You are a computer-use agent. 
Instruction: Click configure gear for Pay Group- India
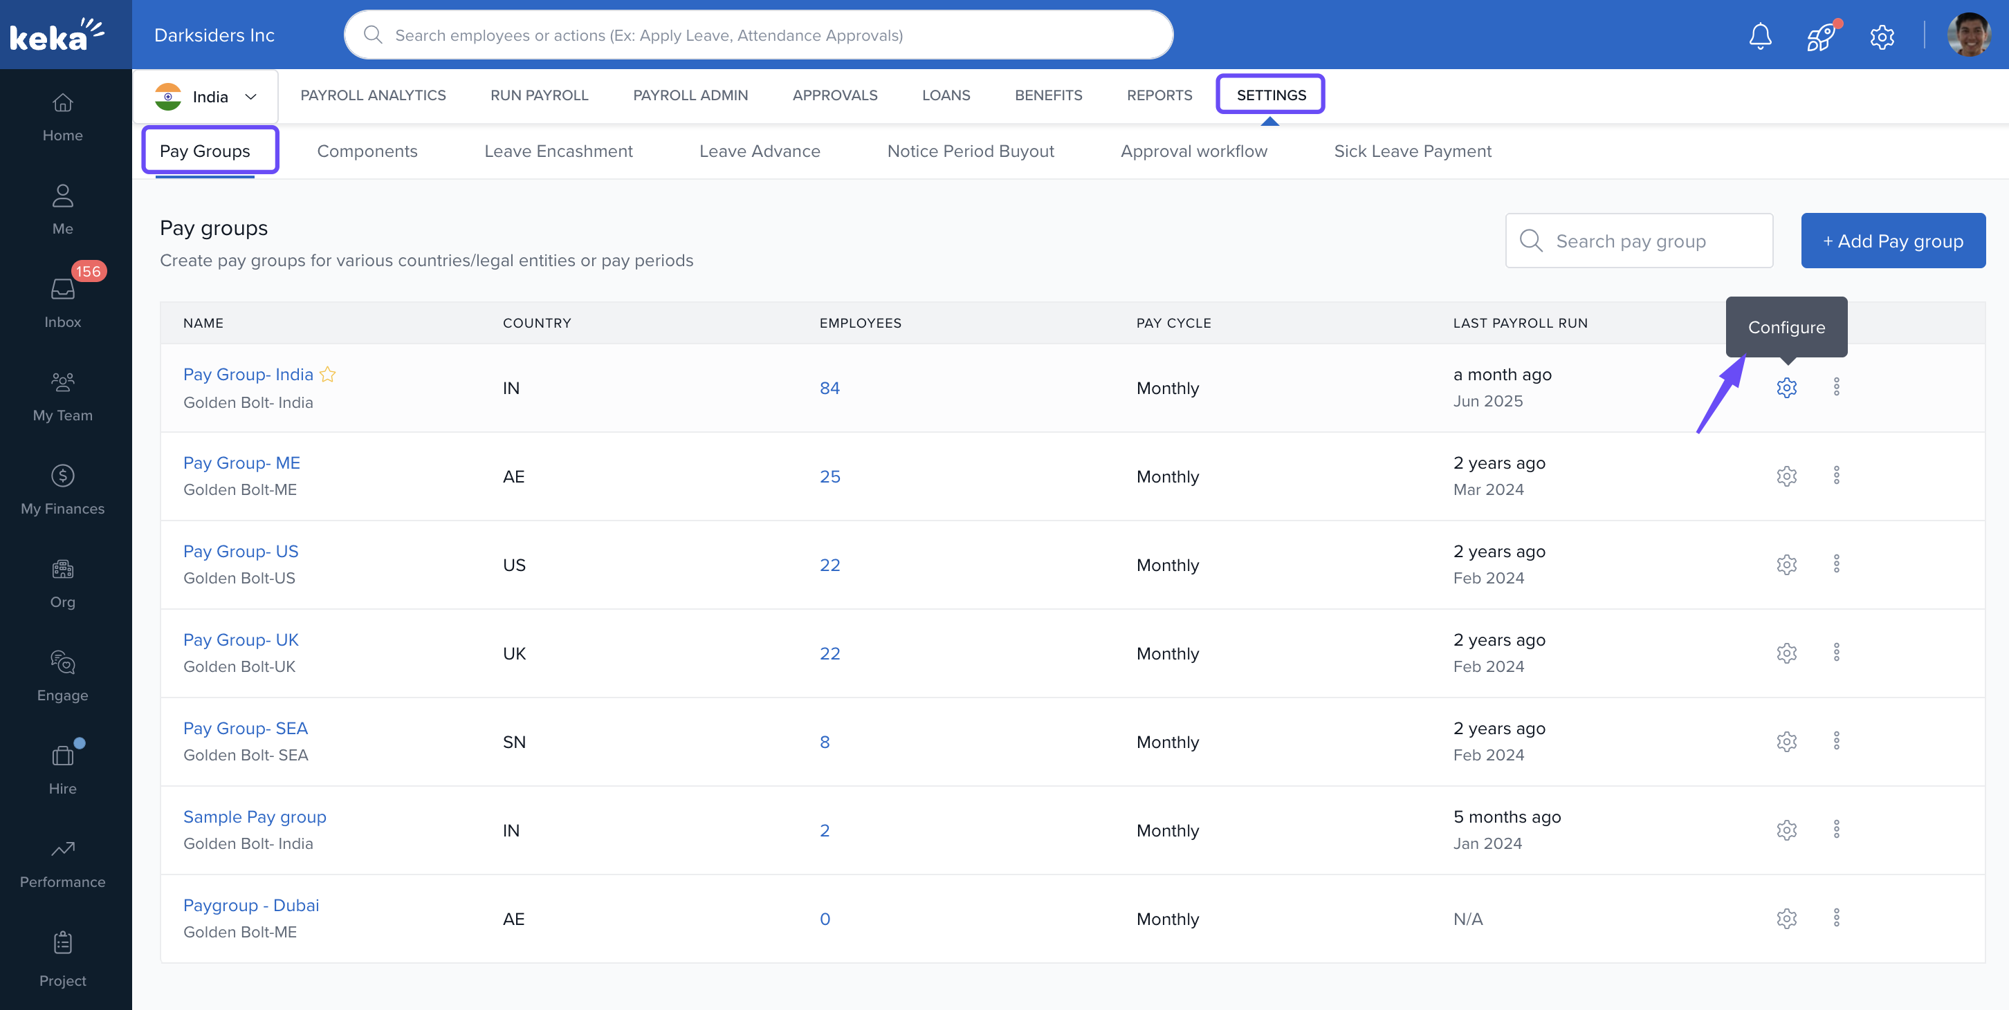click(1786, 387)
